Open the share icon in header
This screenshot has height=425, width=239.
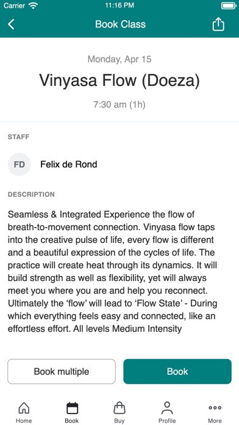(x=218, y=24)
